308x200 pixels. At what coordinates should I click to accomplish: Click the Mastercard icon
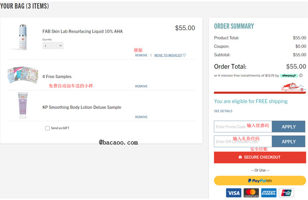[251, 193]
